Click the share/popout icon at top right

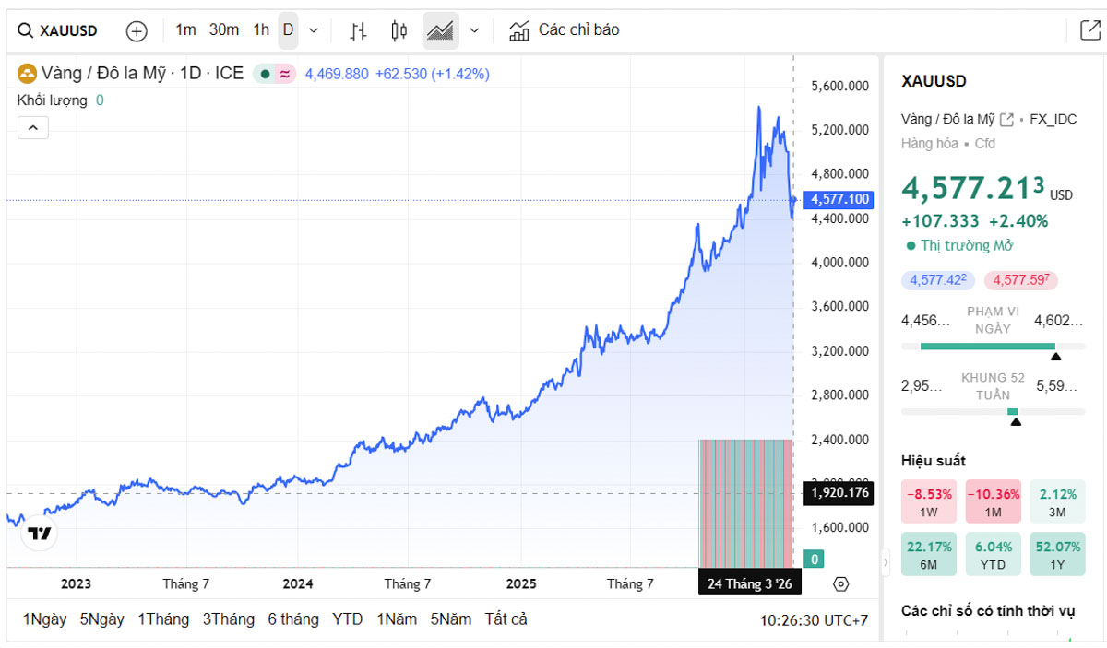pyautogui.click(x=1089, y=30)
